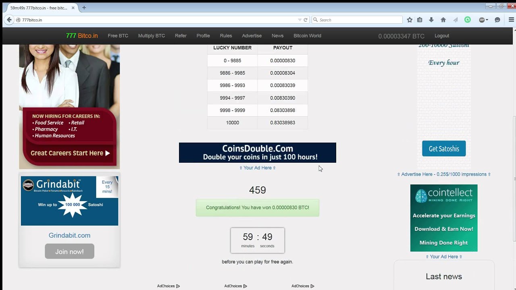The height and width of the screenshot is (290, 516).
Task: Click the Last news heading
Action: click(x=444, y=276)
